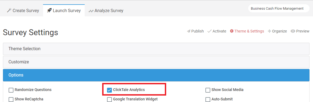This screenshot has width=313, height=102.
Task: Click the eye Preview icon
Action: point(293,31)
